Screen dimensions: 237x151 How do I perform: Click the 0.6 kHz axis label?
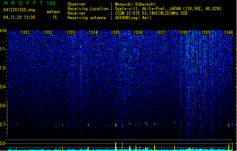3,143
